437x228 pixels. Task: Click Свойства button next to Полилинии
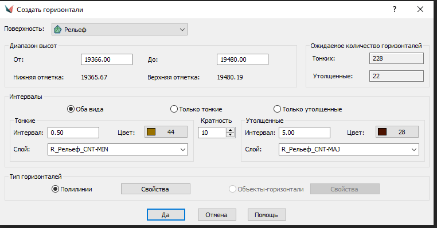click(x=155, y=189)
